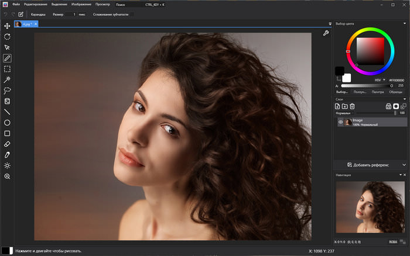Select the Color picker eyedropper tool
Image resolution: width=410 pixels, height=256 pixels.
tap(7, 155)
